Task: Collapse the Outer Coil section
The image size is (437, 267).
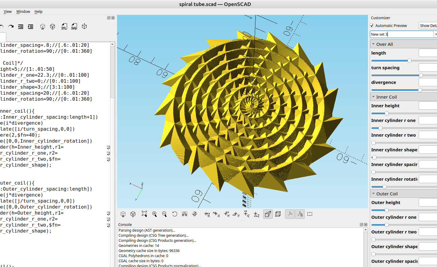Action: click(x=373, y=194)
